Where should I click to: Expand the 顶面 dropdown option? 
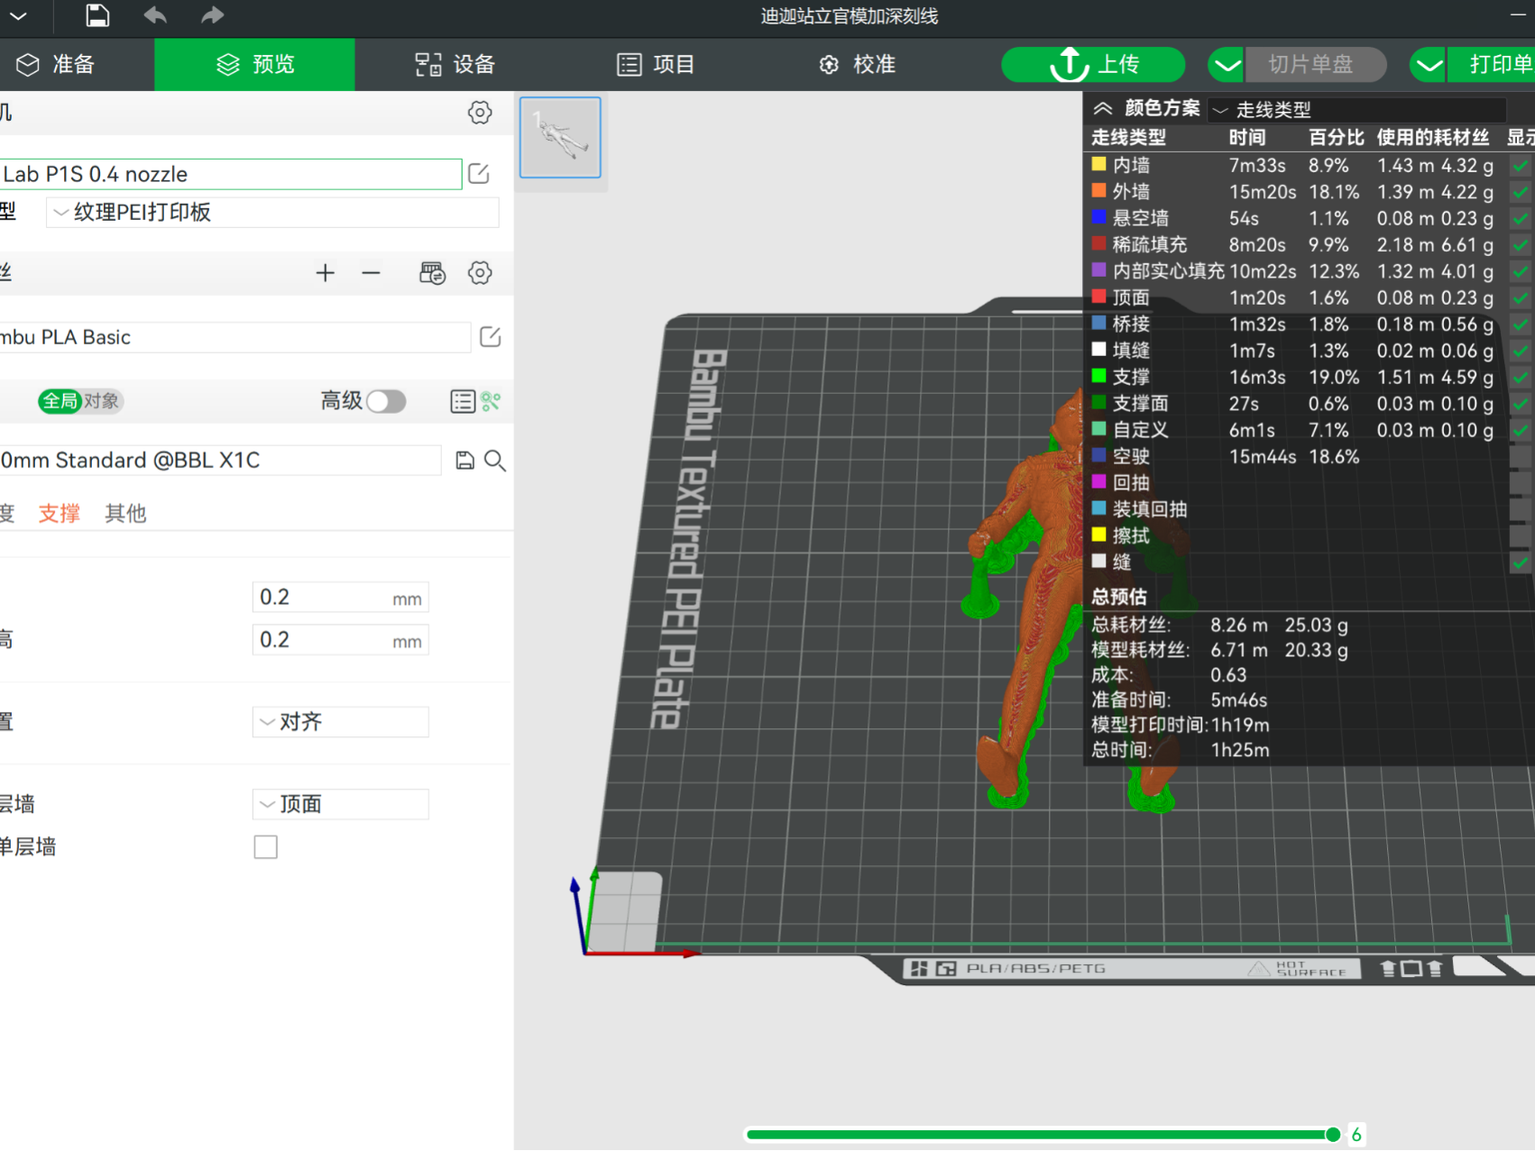pos(340,804)
